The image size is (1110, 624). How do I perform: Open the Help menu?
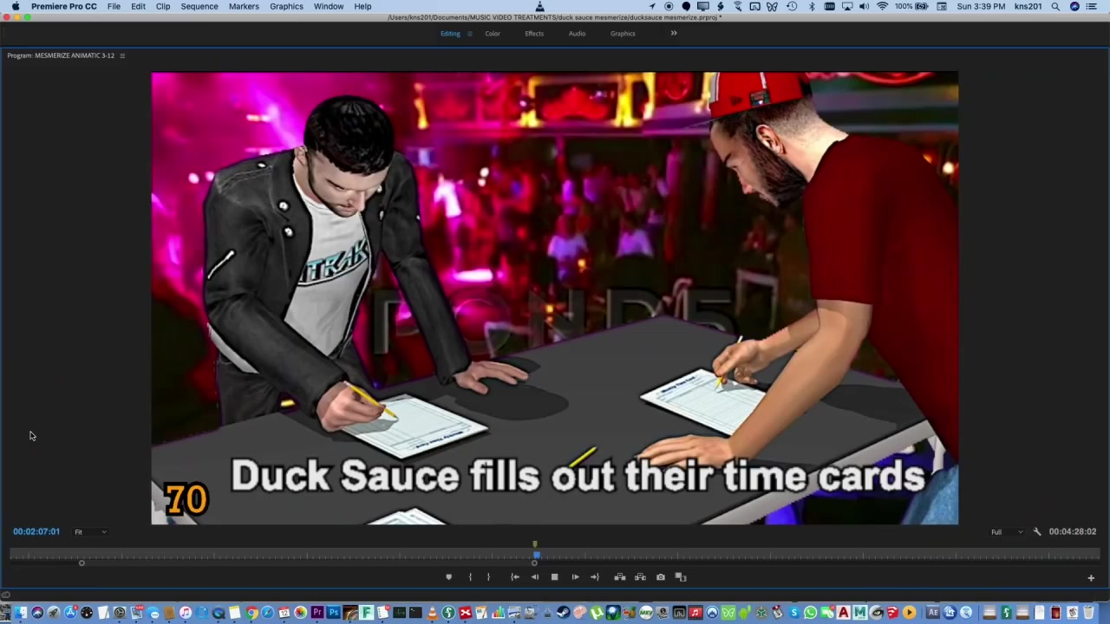click(362, 6)
